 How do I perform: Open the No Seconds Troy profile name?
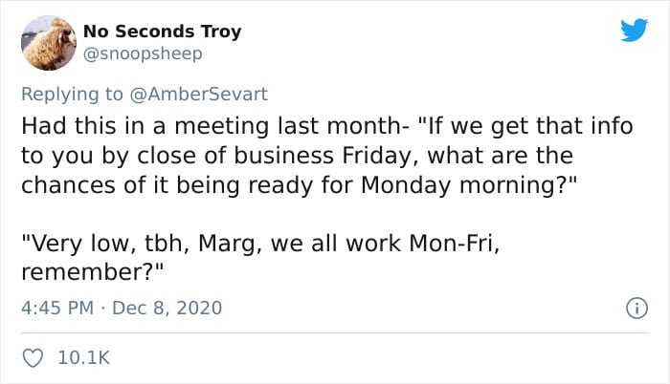pyautogui.click(x=163, y=32)
